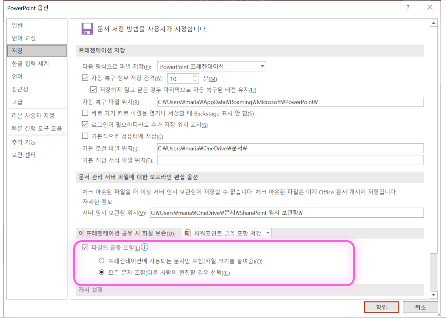This screenshot has height=318, width=446.
Task: Open the 추가 기능 category
Action: pyautogui.click(x=37, y=142)
